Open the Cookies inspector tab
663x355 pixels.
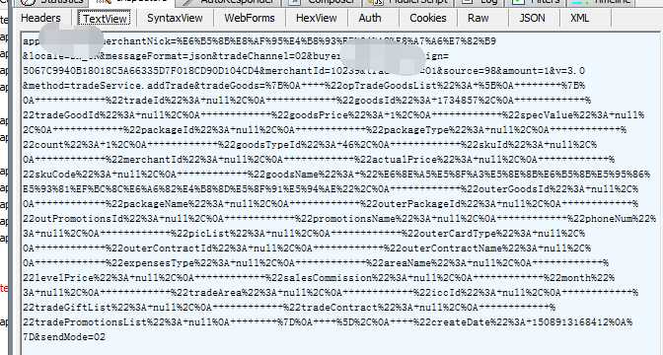(x=428, y=18)
